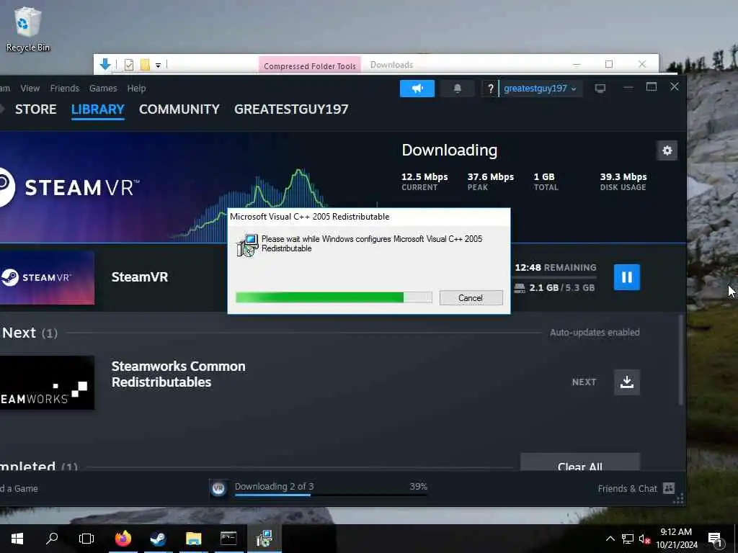
Task: Open the Friends menu in Steam
Action: coord(64,89)
